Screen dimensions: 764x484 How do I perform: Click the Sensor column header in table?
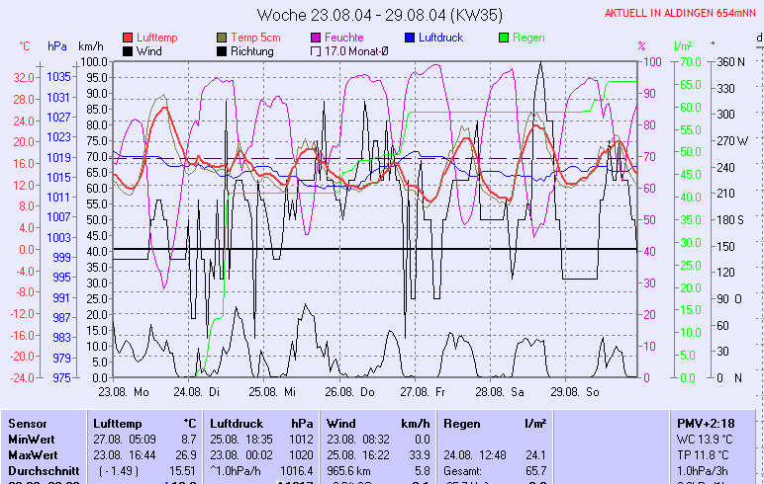[27, 423]
